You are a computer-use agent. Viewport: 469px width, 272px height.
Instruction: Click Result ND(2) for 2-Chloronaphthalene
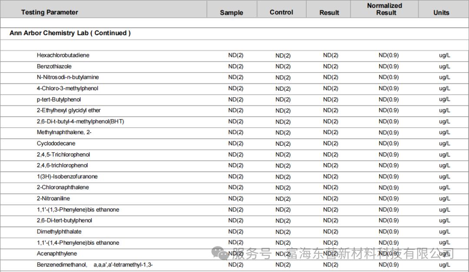point(330,187)
